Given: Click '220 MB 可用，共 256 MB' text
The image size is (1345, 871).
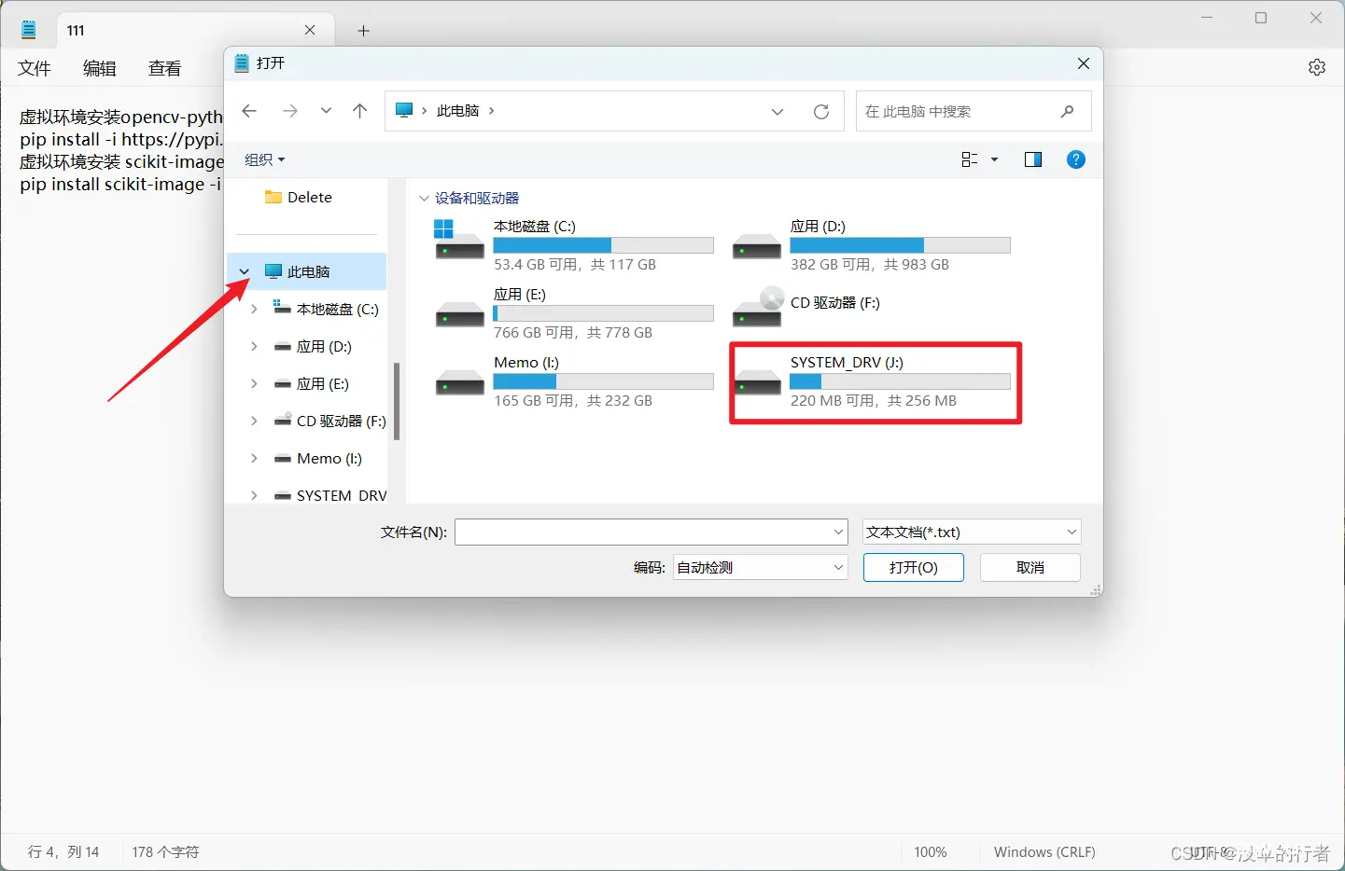Looking at the screenshot, I should 874,401.
